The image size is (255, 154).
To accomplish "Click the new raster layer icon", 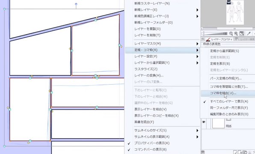I will (234, 152).
